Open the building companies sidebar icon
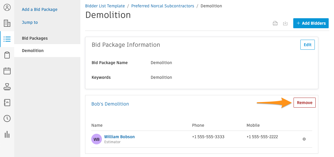Image resolution: width=334 pixels, height=157 pixels. (7, 23)
